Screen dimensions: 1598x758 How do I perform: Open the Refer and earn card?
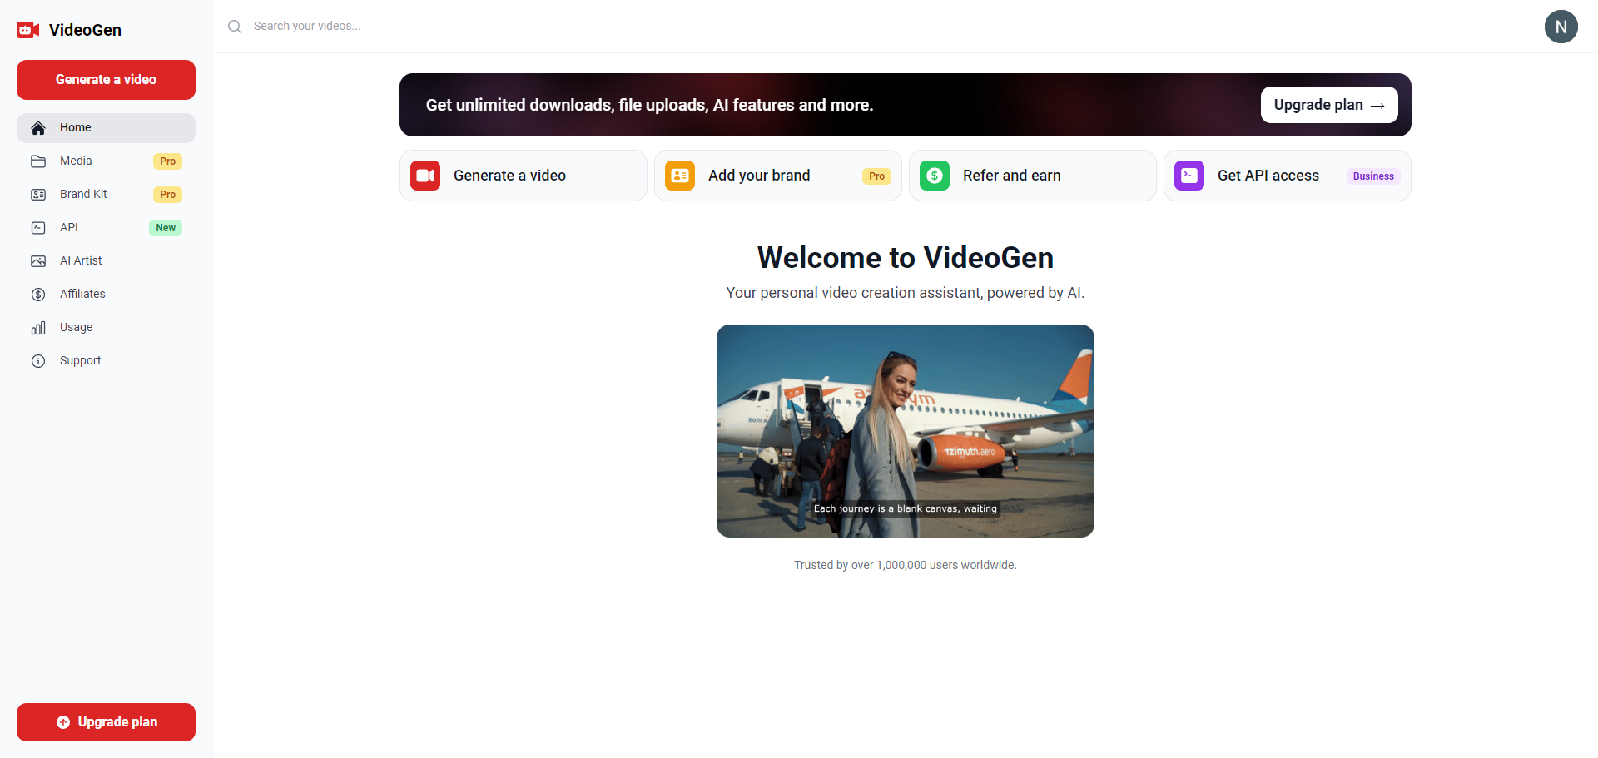[x=1033, y=176]
